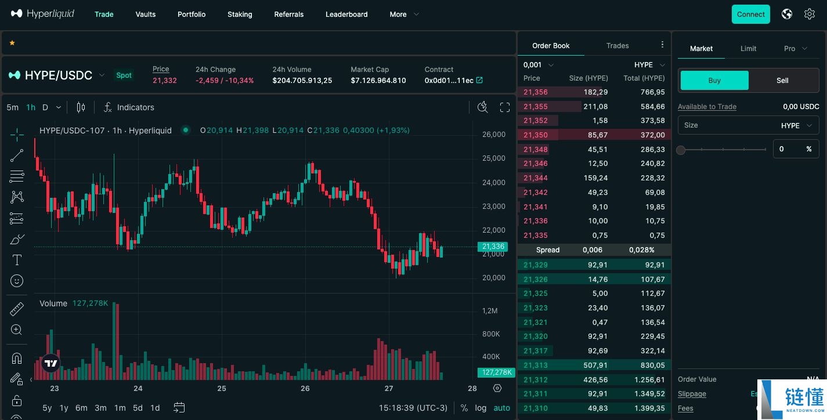
Task: Lock all drawing tools
Action: point(17,400)
